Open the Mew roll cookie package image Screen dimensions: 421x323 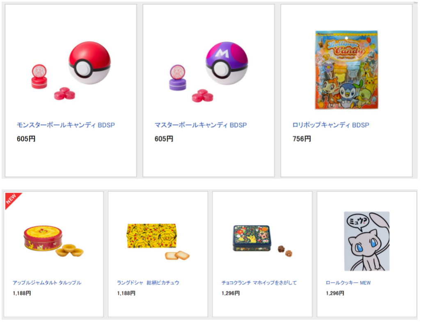[x=367, y=241]
